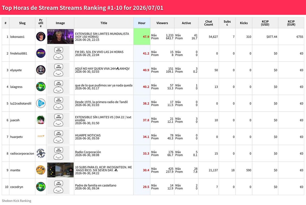Viewport: 306px width, 205px height.
Task: Click the €755 KCIP EUR value
Action: pos(300,37)
